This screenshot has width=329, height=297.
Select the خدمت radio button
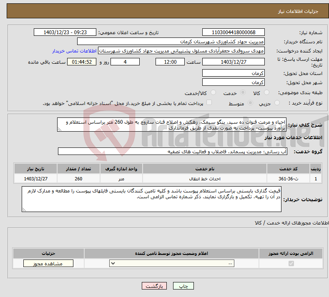click(x=243, y=92)
